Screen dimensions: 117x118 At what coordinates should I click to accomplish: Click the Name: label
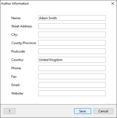pos(16,18)
